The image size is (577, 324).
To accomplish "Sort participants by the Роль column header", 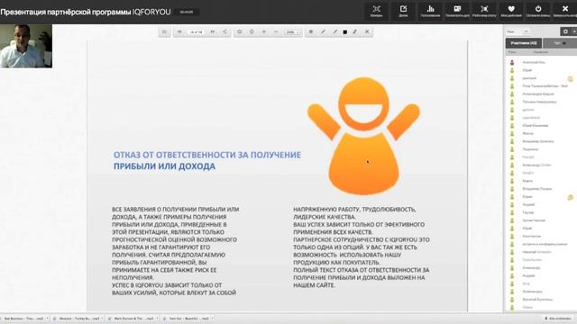I will point(512,52).
